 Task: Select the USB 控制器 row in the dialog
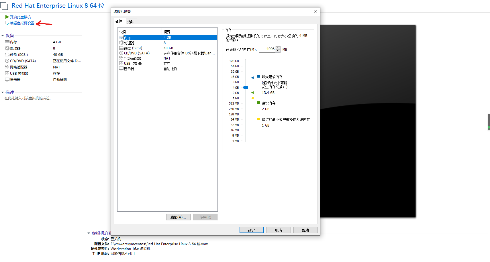tap(168, 63)
